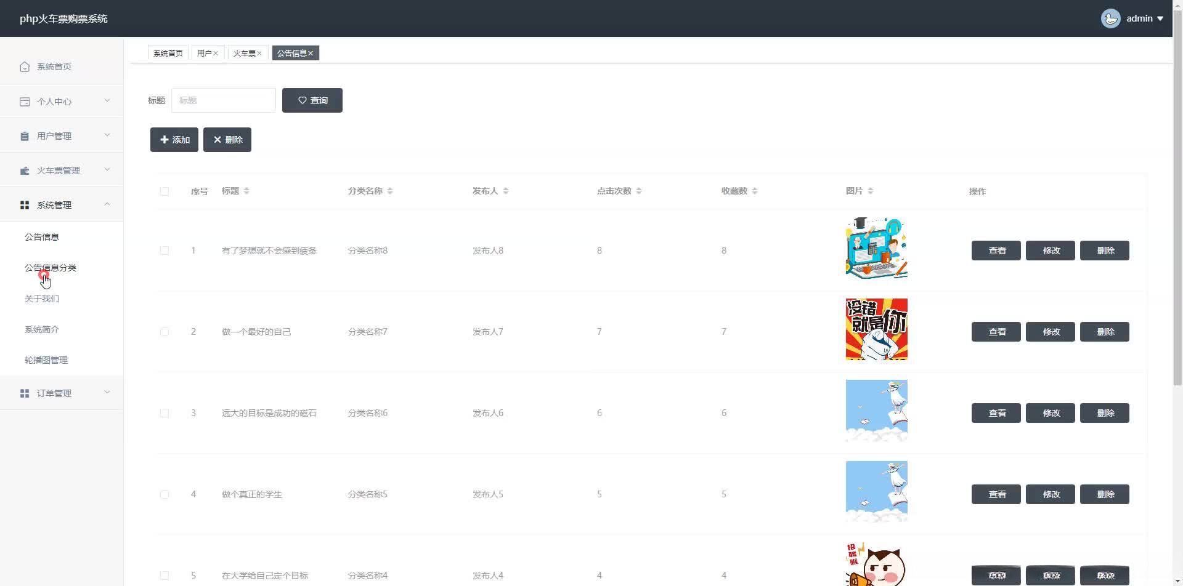
Task: Expand the 个人中心 menu chevron
Action: coord(107,100)
